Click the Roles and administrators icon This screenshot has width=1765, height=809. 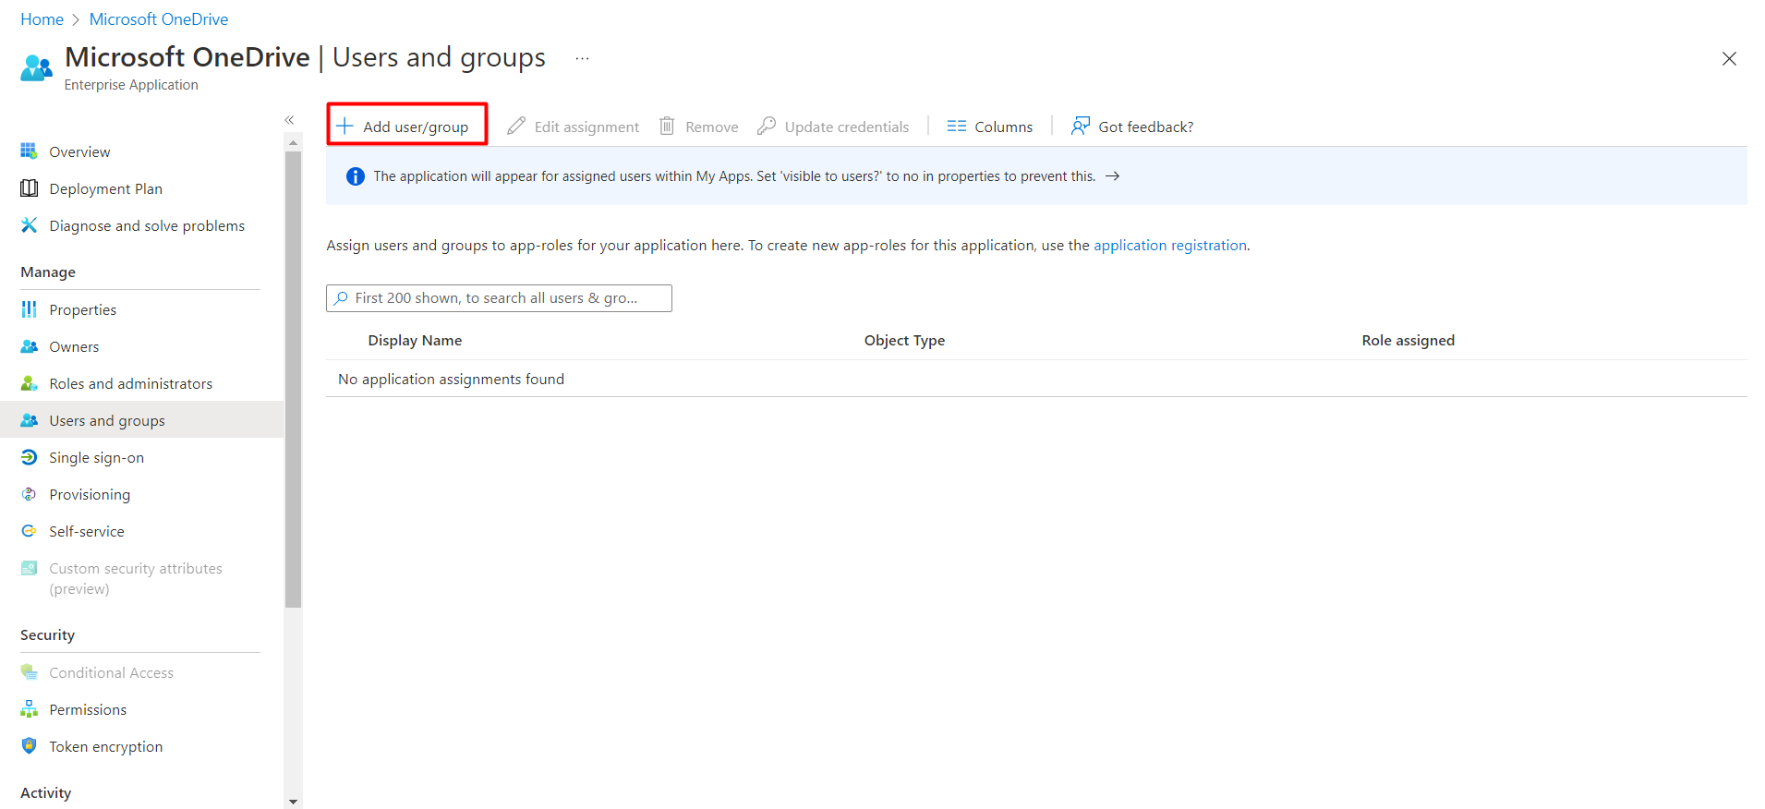tap(29, 383)
